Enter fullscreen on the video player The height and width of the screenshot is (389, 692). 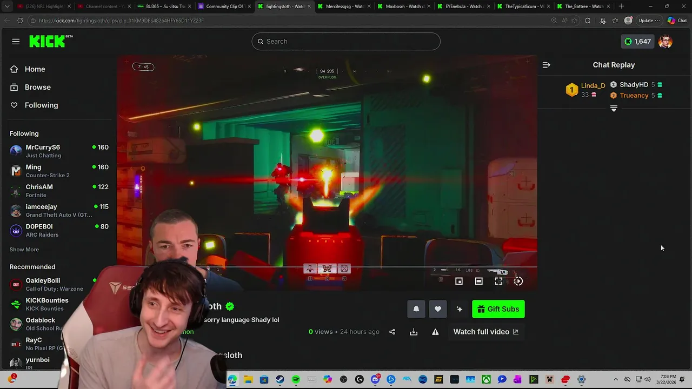point(498,281)
